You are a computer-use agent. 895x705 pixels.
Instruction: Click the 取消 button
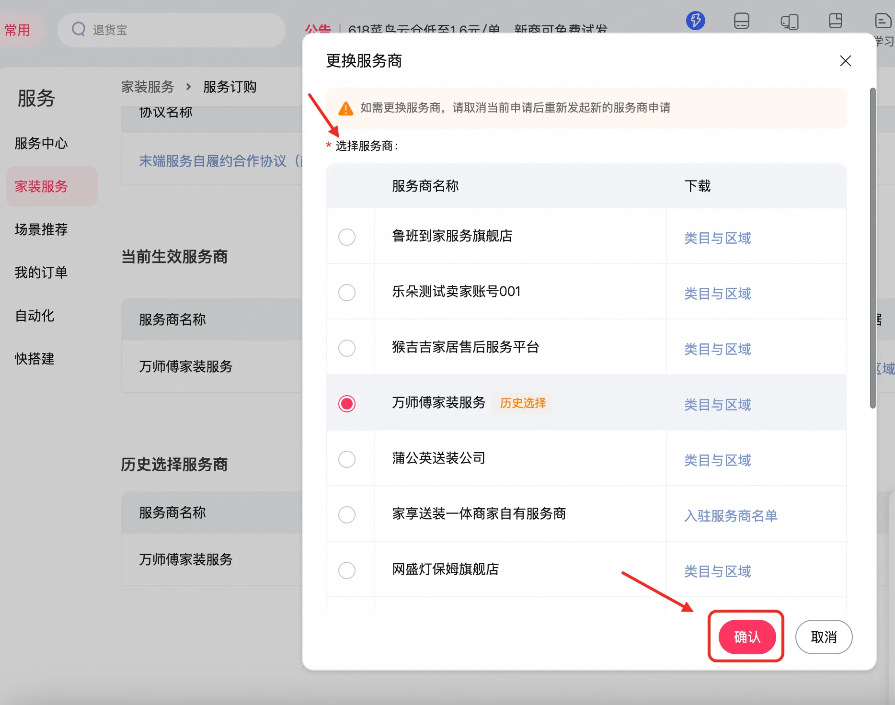point(824,637)
